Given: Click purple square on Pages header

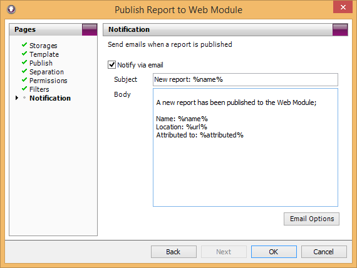Looking at the screenshot, I should 90,29.
